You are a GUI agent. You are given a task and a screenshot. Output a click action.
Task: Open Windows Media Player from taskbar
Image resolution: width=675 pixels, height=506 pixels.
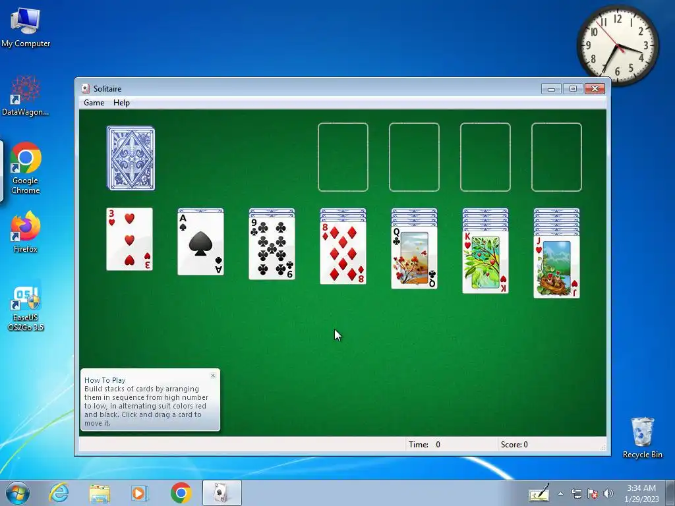[139, 493]
